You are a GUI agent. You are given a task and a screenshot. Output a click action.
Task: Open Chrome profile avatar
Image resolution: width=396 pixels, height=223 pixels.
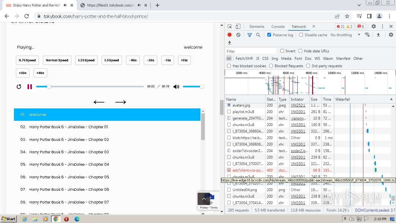pos(379,16)
